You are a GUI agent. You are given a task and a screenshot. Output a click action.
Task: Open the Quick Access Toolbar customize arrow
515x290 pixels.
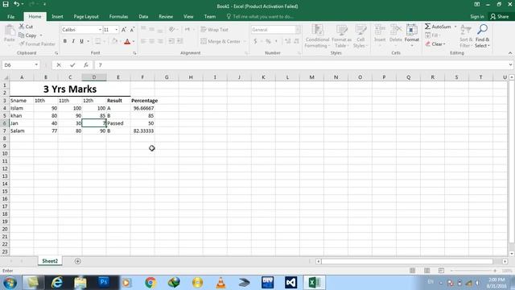[44, 4]
